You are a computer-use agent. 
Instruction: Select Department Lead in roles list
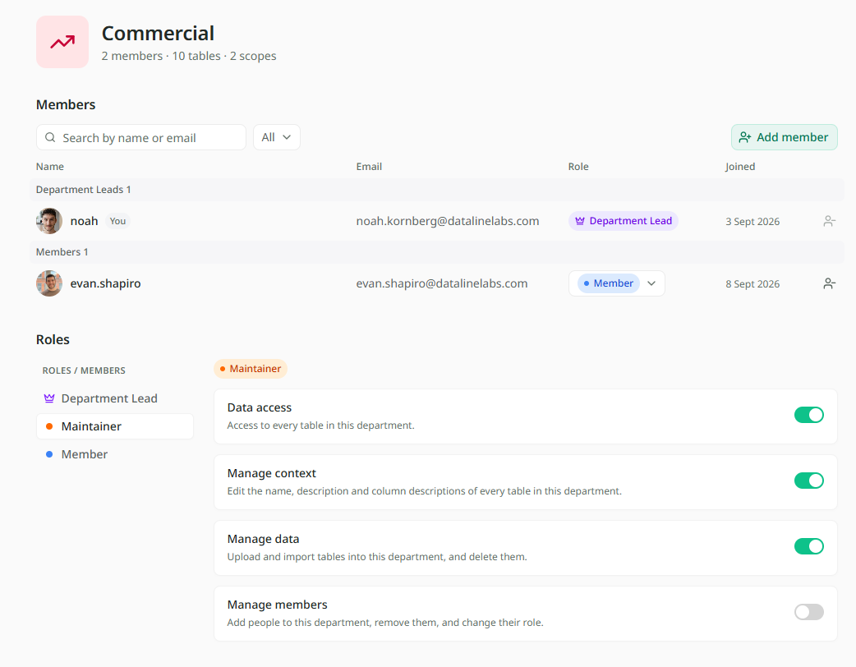point(115,398)
